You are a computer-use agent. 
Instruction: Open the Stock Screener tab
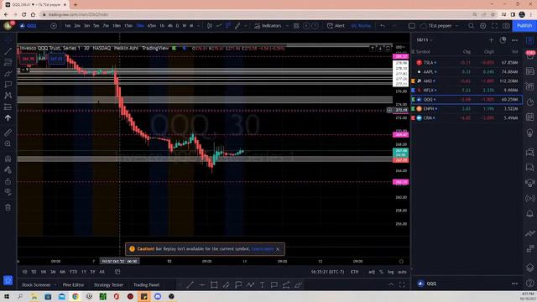(36, 285)
